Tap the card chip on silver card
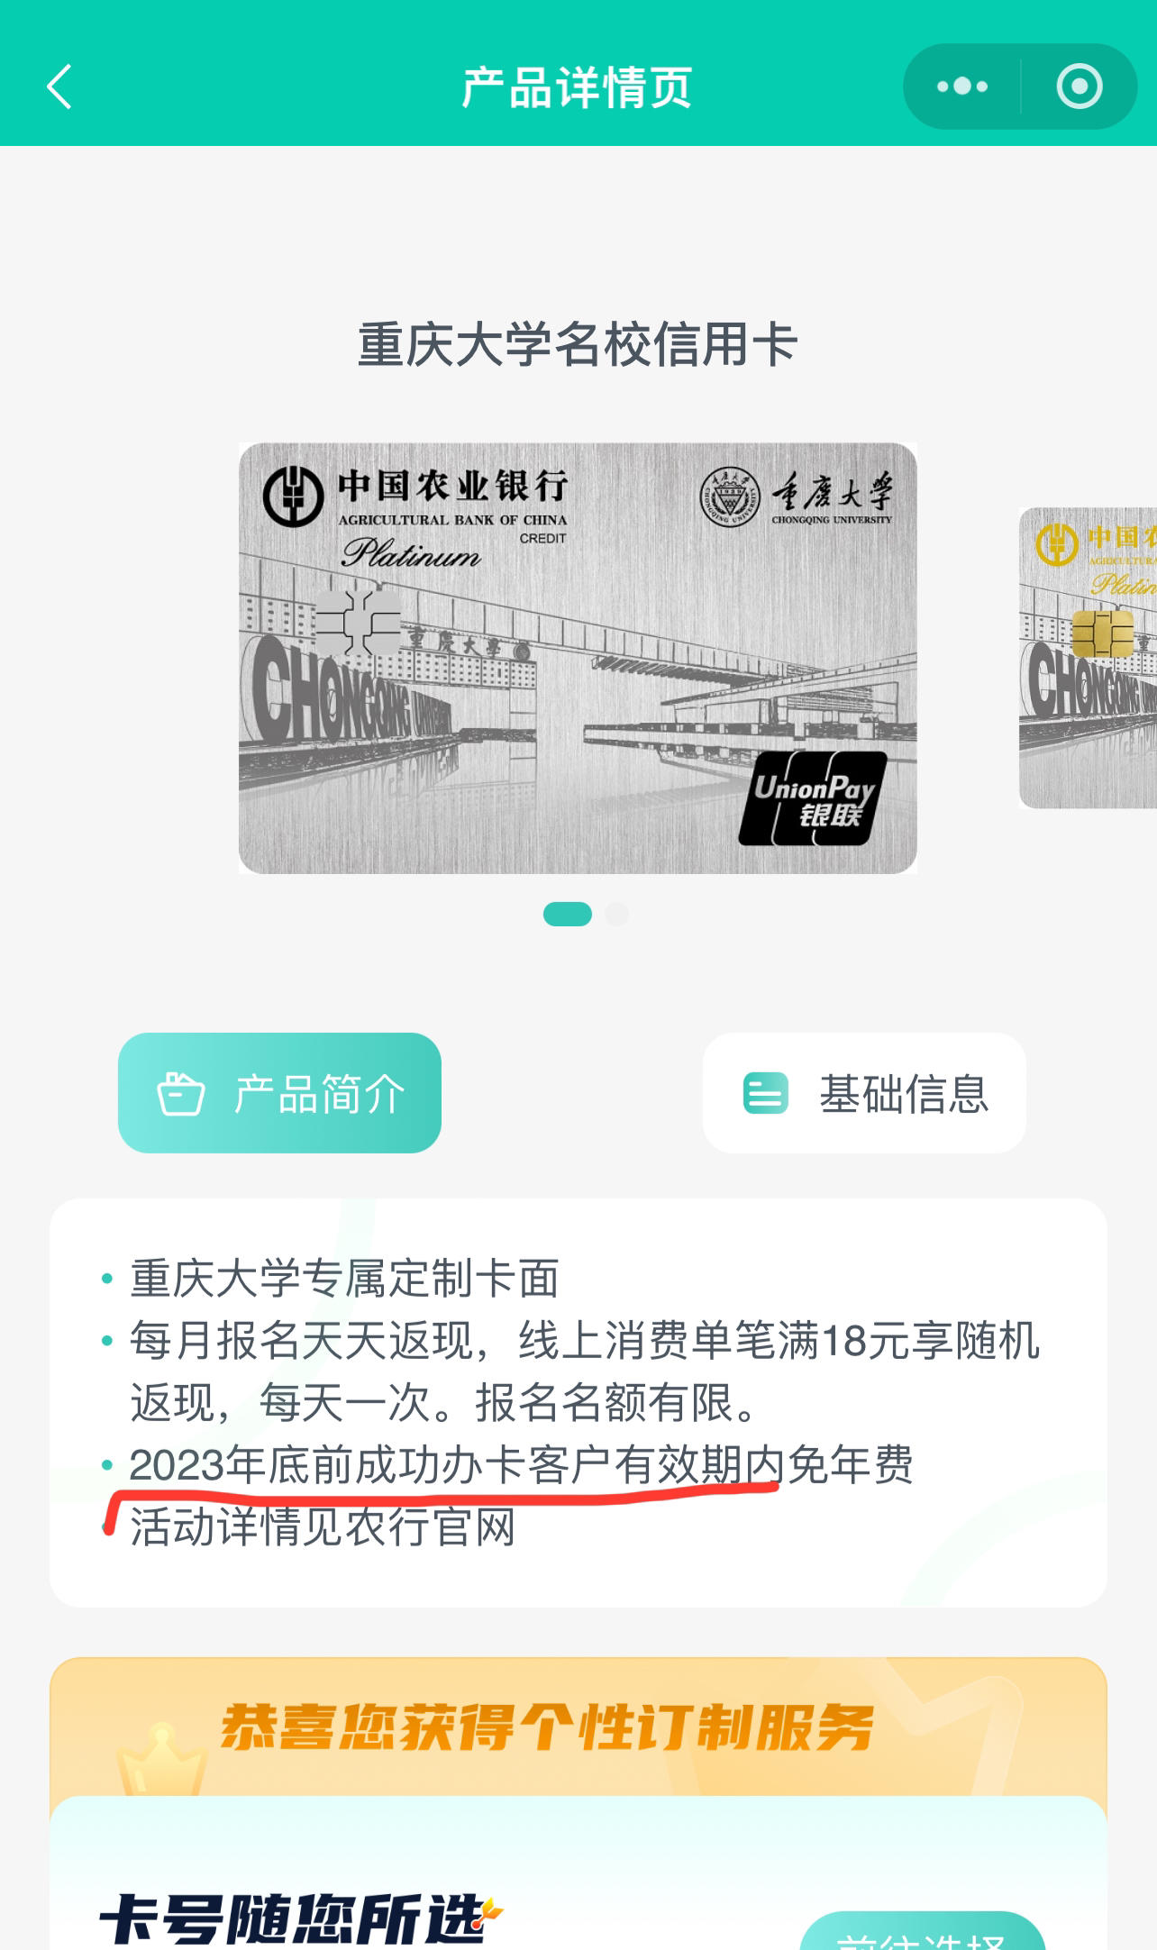 coord(358,623)
